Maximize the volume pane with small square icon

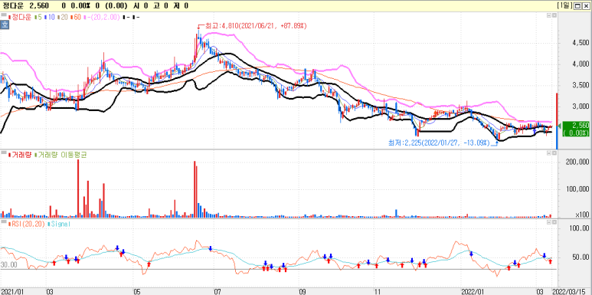pyautogui.click(x=548, y=153)
